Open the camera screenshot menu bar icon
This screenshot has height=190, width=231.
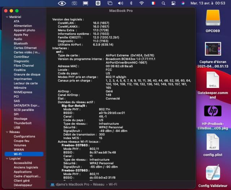(74, 3)
